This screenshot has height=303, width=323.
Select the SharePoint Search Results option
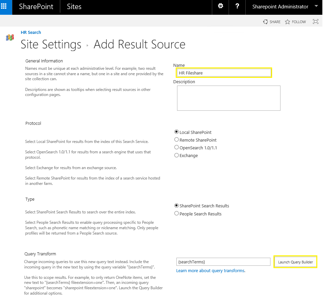pos(176,205)
